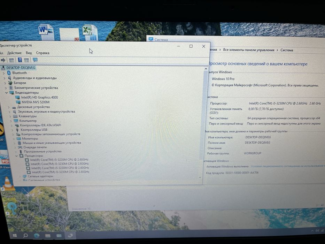Click the blue question mark help icon
Viewport: 325px width, 244px height.
click(x=20, y=60)
